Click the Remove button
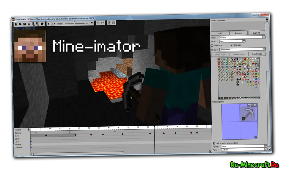 238,33
